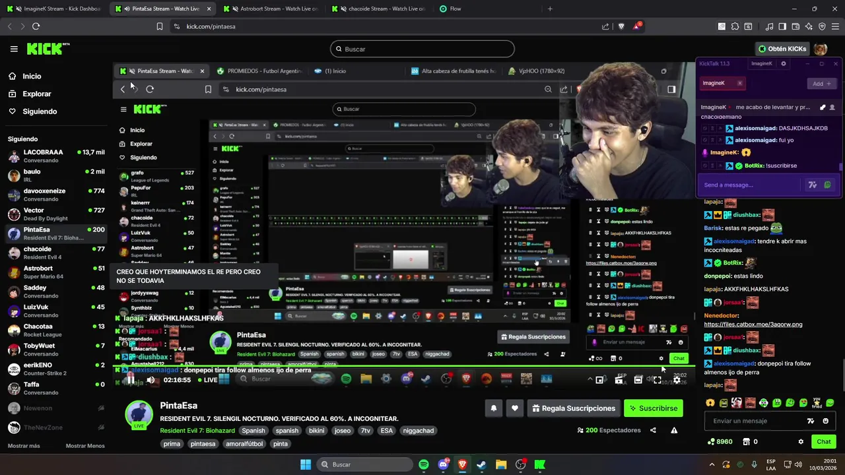Open Resident Evil 7: Biohazard category link
This screenshot has width=845, height=475.
coord(197,431)
